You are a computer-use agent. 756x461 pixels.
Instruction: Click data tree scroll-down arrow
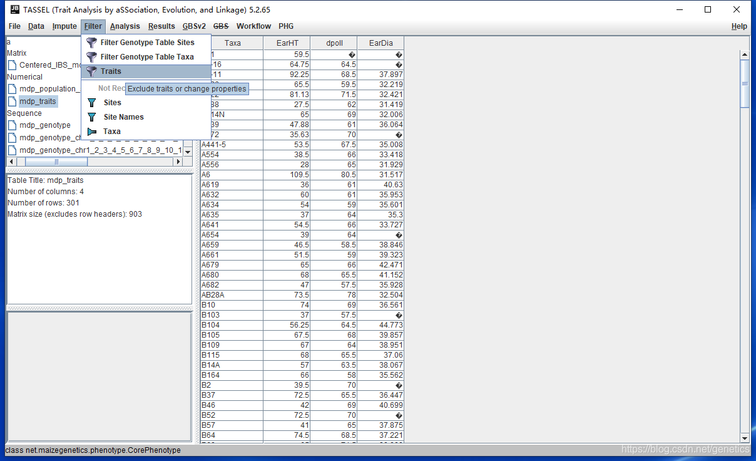[188, 151]
